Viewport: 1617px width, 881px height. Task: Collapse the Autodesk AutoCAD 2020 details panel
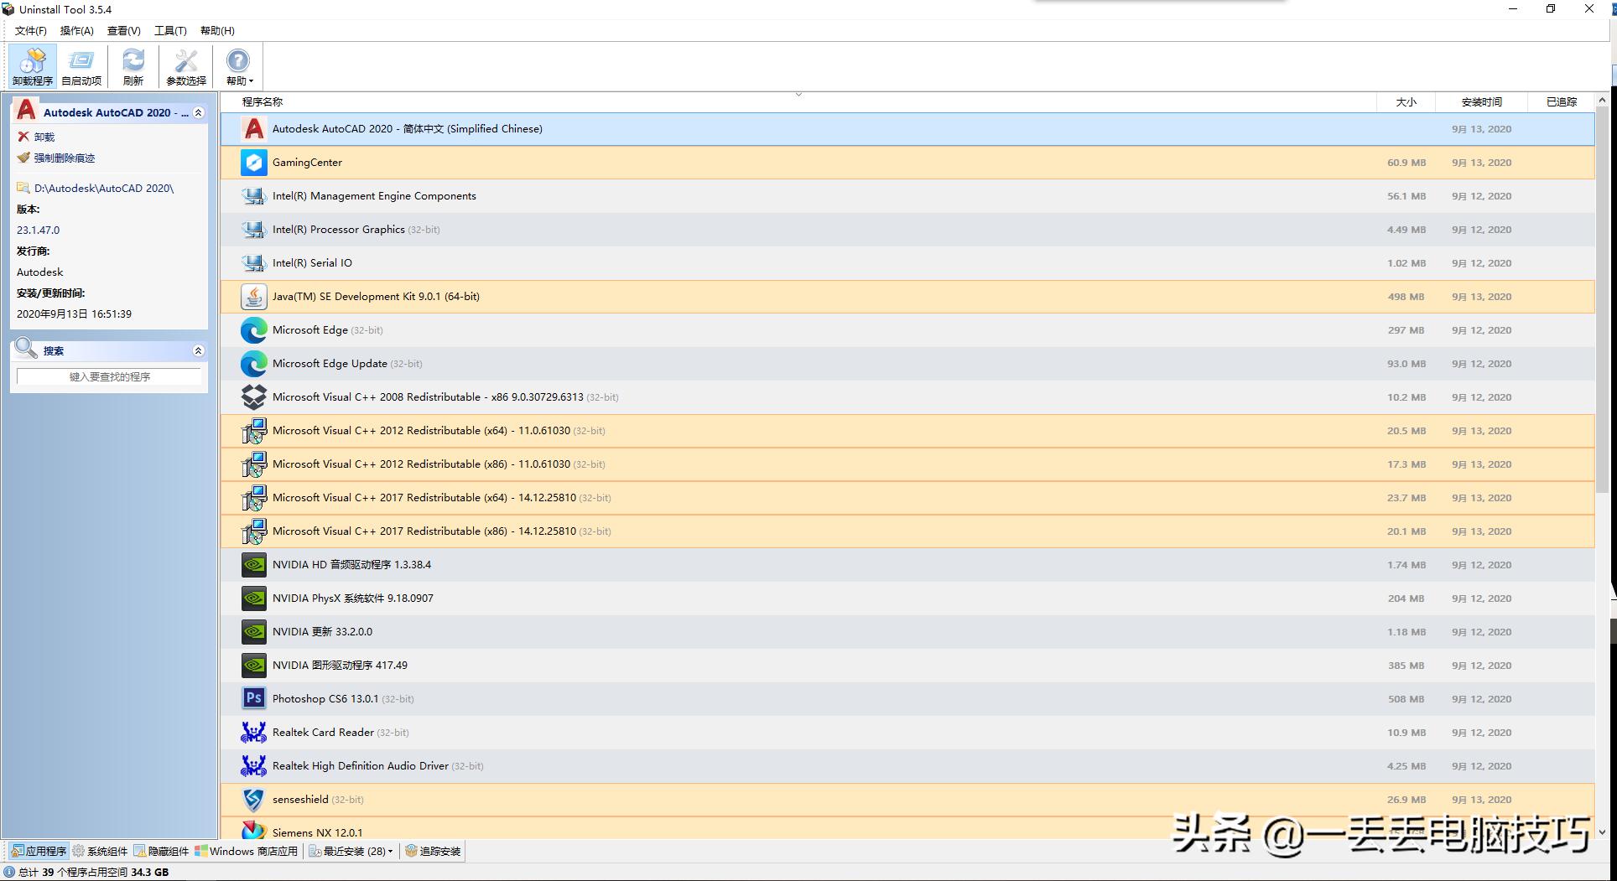199,112
